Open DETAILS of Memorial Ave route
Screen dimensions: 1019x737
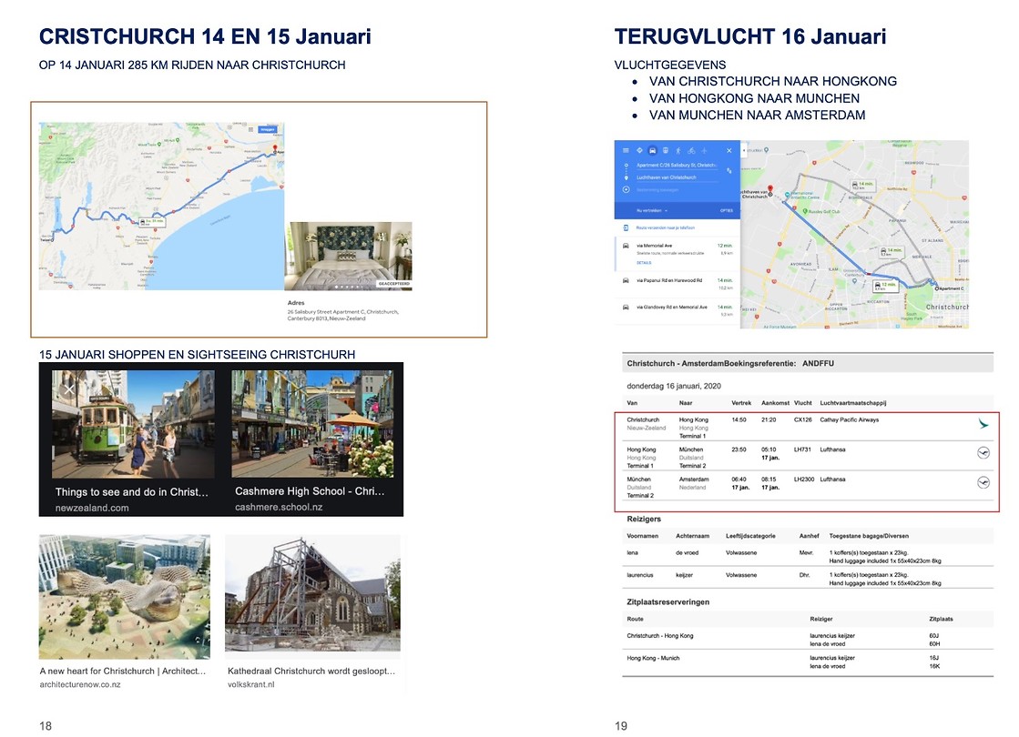pyautogui.click(x=644, y=263)
